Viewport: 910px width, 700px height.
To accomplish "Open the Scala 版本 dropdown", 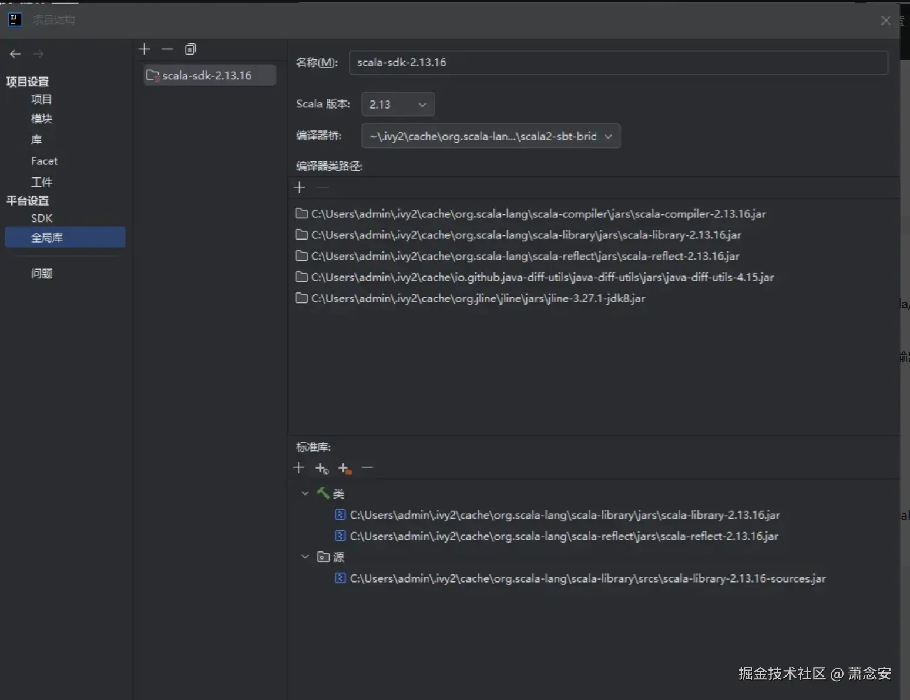I will tap(398, 105).
